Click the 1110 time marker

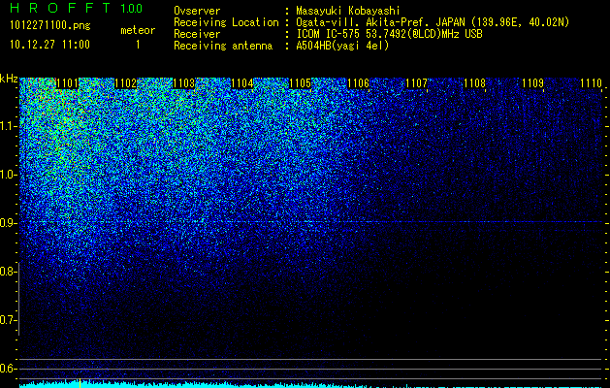(x=591, y=83)
